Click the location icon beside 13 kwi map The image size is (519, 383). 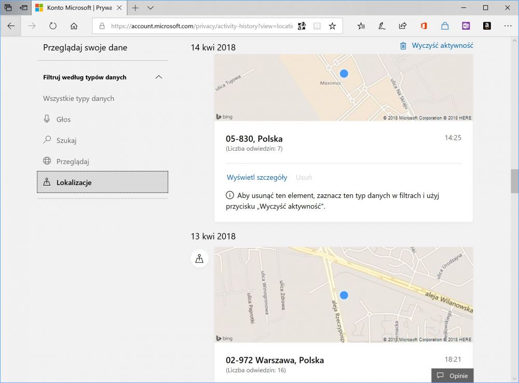tap(200, 258)
